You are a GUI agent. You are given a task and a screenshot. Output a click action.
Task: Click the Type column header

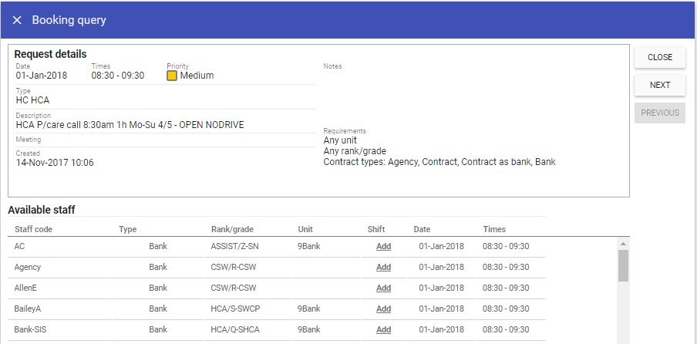[x=127, y=229]
